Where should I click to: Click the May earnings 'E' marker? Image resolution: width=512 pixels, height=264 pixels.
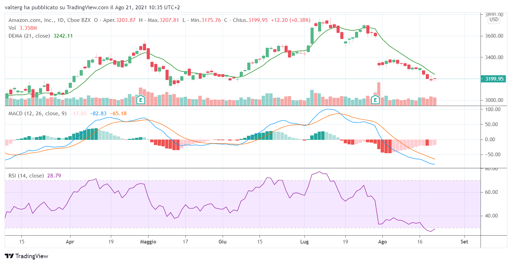[140, 100]
